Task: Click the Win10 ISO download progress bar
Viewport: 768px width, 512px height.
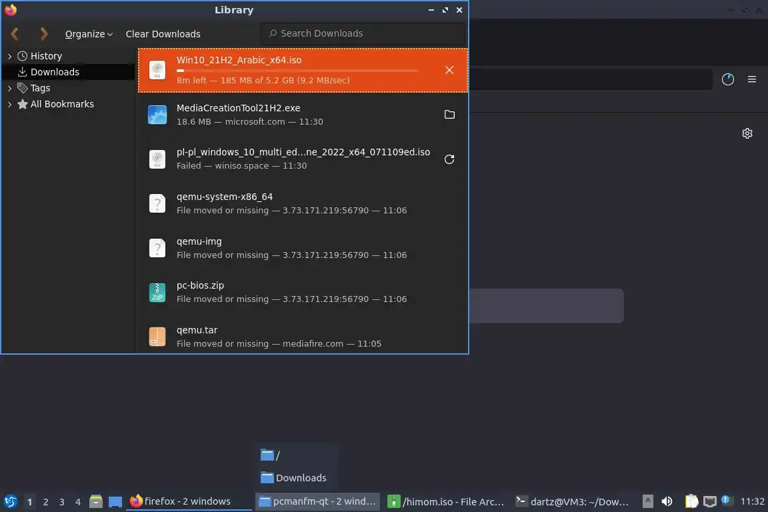Action: (x=297, y=71)
